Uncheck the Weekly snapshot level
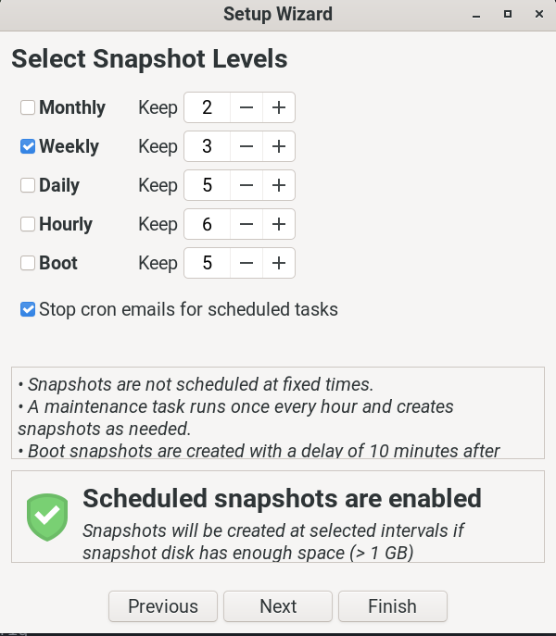This screenshot has width=556, height=636. coord(28,146)
